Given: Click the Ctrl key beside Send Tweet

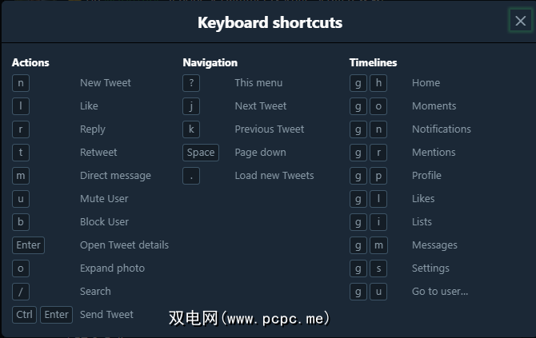Looking at the screenshot, I should click(x=25, y=315).
